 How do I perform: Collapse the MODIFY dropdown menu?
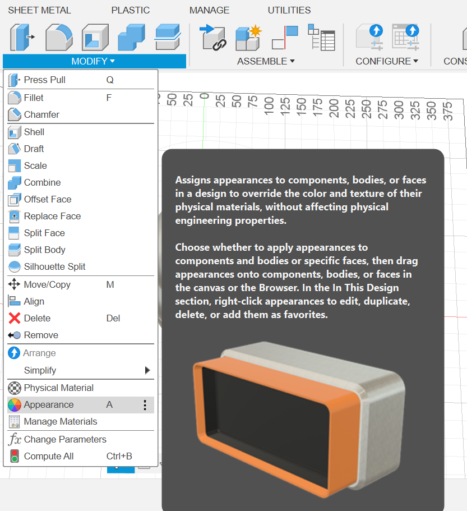(x=94, y=61)
